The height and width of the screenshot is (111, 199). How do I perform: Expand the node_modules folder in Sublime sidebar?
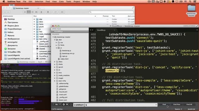pyautogui.click(x=55, y=76)
